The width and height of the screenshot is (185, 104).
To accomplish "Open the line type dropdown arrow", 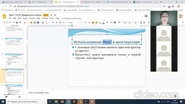I will coord(49,23).
